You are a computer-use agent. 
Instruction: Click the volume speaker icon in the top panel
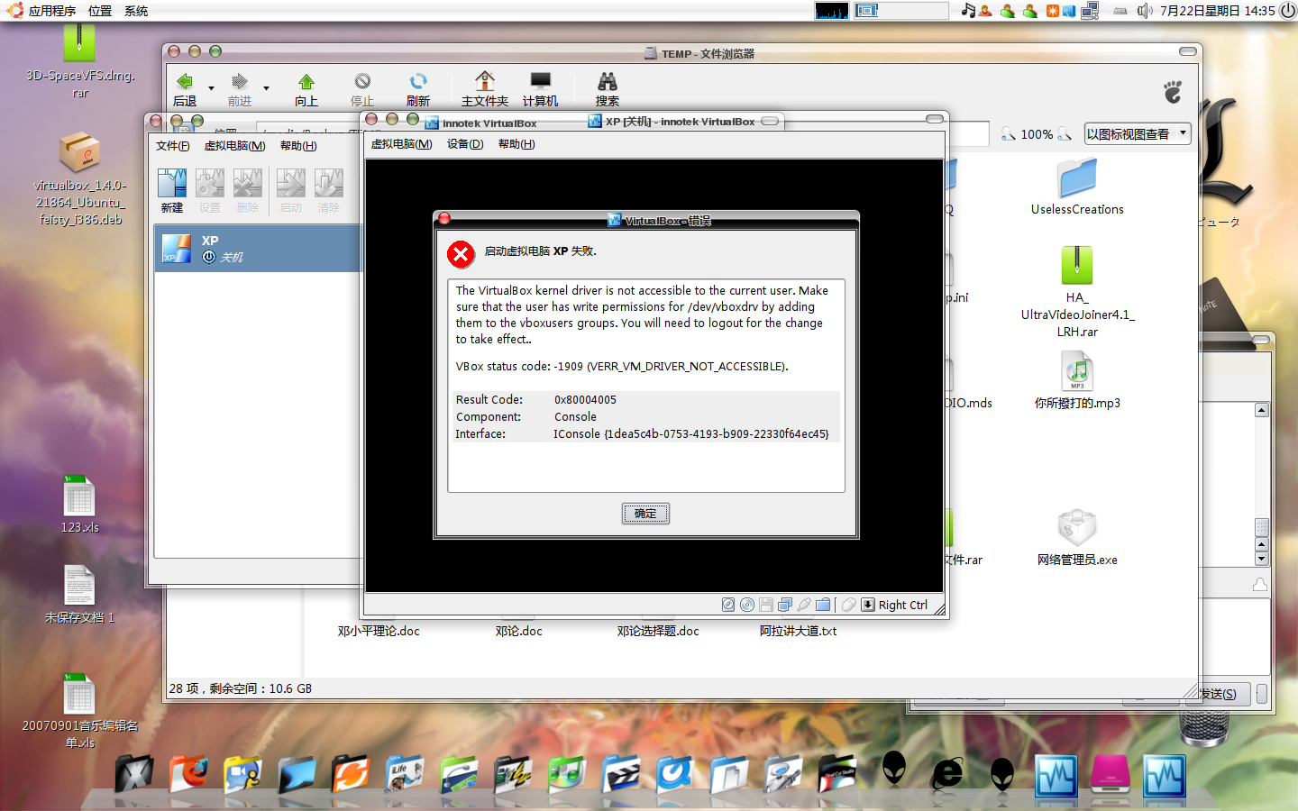point(1145,11)
